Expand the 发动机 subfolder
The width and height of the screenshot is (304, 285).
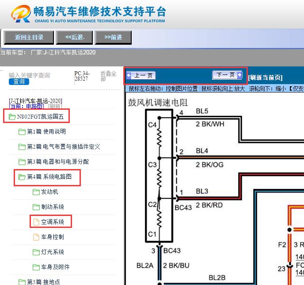[49, 192]
